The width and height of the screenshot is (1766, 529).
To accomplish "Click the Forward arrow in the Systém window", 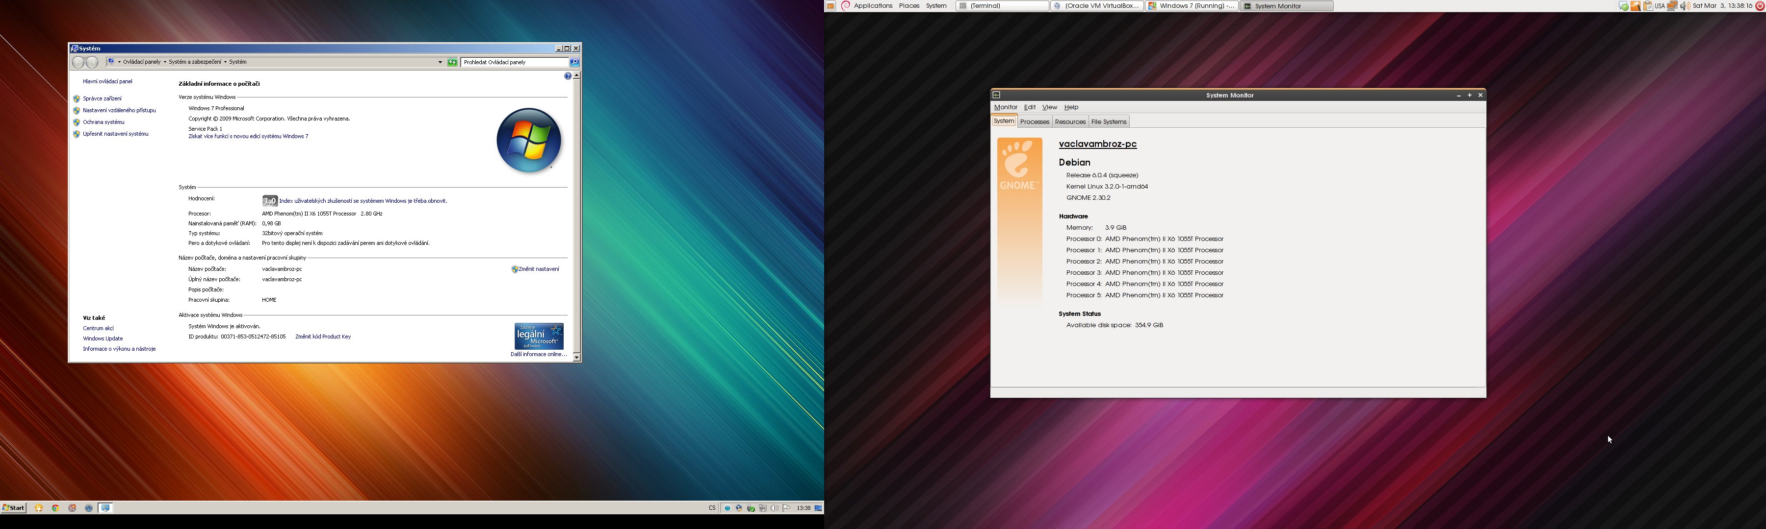I will pos(92,62).
